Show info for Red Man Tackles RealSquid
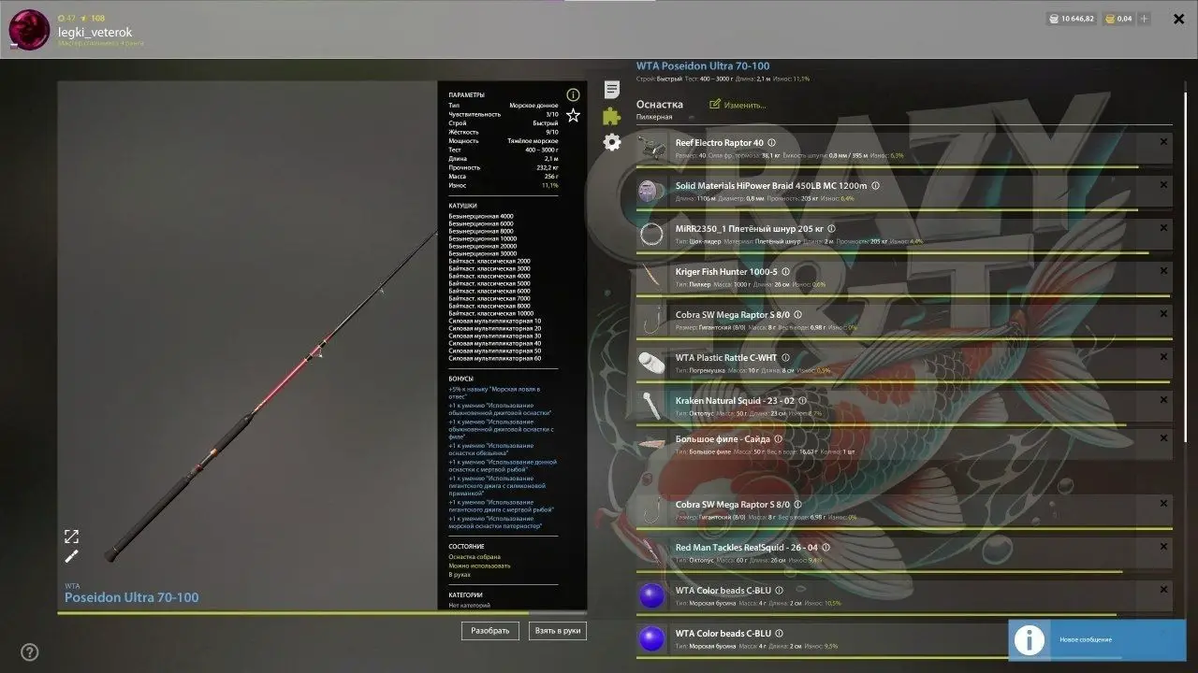This screenshot has width=1198, height=673. coord(825,548)
